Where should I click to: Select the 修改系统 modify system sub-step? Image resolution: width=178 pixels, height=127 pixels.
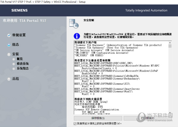pos(23,64)
